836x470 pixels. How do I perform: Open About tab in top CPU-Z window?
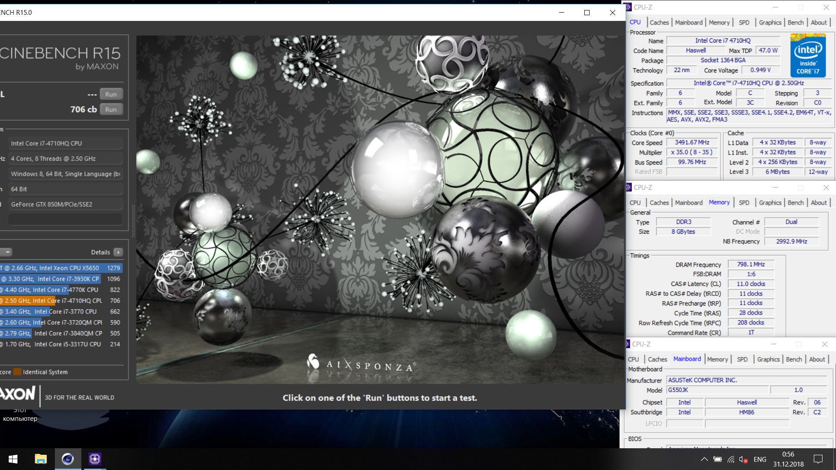pyautogui.click(x=819, y=23)
